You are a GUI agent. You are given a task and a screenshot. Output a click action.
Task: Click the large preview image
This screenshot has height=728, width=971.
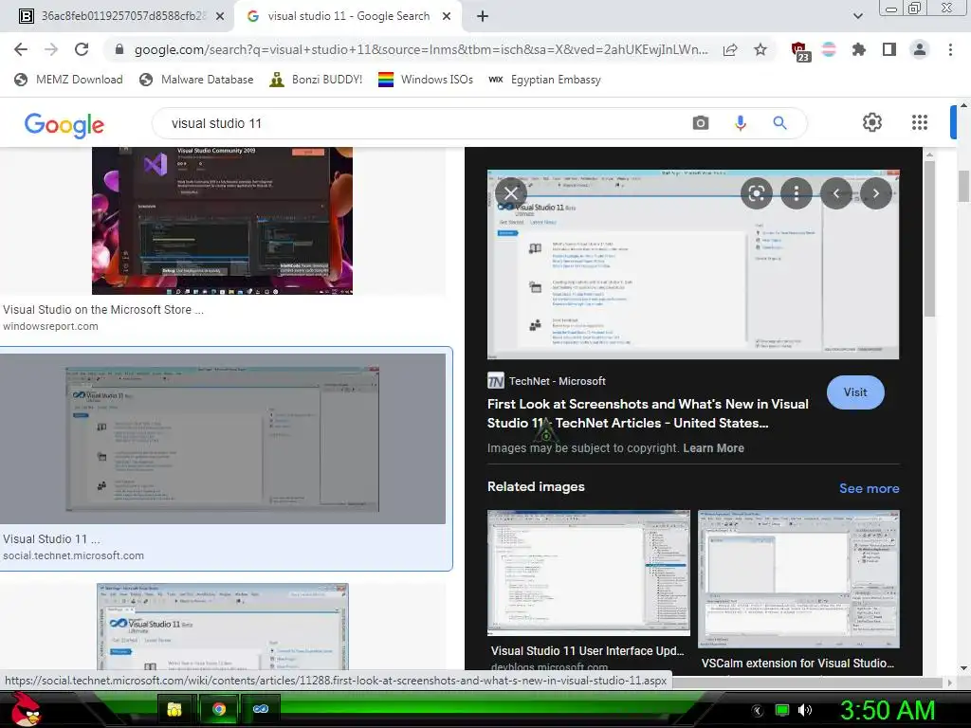point(693,264)
